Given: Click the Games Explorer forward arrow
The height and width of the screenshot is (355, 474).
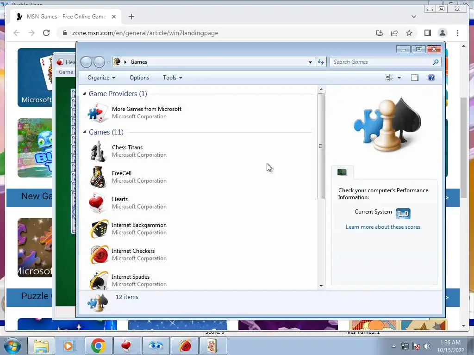Looking at the screenshot, I should (x=99, y=62).
